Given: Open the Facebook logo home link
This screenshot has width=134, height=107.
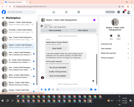Looking at the screenshot, I should point(4,12).
